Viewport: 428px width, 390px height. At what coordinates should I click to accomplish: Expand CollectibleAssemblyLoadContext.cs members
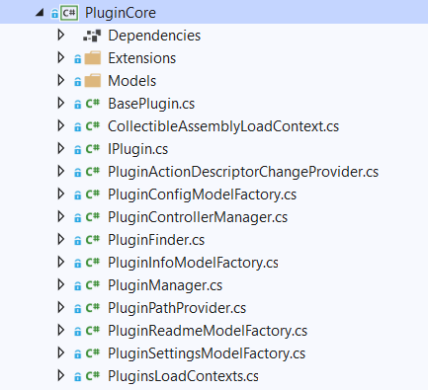coord(61,125)
